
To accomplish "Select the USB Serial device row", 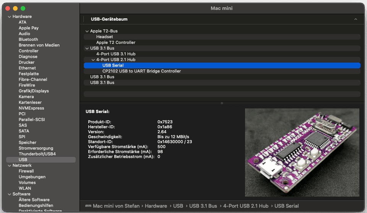I will (222, 66).
